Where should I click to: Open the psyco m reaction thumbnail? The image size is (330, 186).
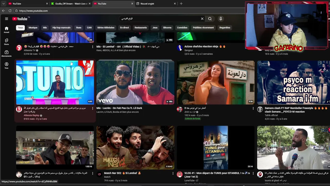(x=293, y=82)
